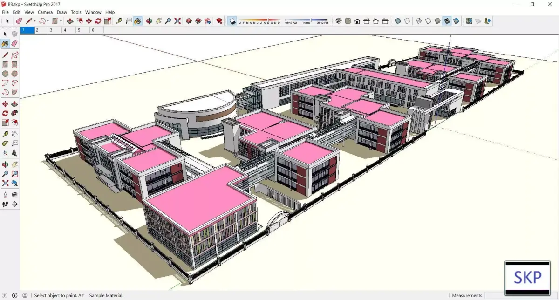Select the Make Component tool
The height and width of the screenshot is (300, 559).
pos(14,34)
